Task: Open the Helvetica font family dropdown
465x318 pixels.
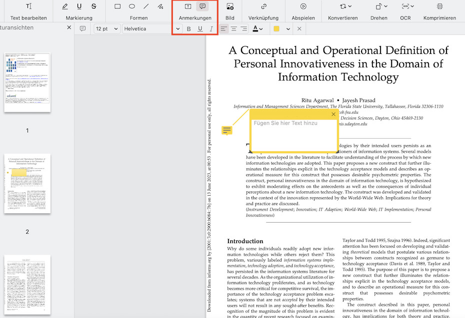Action: coord(150,28)
